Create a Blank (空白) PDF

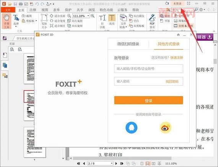(x=134, y=21)
